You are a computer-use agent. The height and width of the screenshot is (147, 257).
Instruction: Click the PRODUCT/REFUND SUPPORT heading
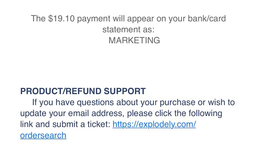pyautogui.click(x=83, y=91)
